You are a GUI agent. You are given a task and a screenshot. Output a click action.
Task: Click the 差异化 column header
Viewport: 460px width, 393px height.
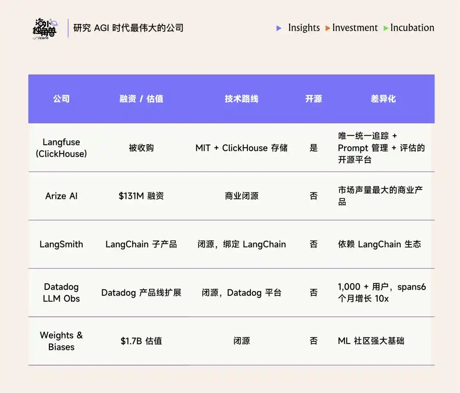click(383, 99)
